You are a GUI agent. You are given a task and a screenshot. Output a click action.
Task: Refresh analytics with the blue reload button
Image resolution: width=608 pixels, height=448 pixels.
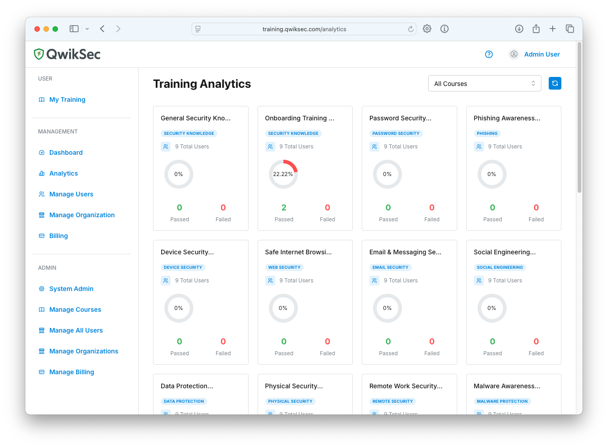coord(555,83)
